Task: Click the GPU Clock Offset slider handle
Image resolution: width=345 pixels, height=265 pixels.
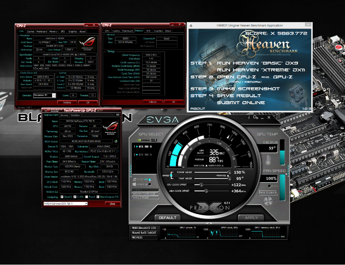Action: (201, 185)
